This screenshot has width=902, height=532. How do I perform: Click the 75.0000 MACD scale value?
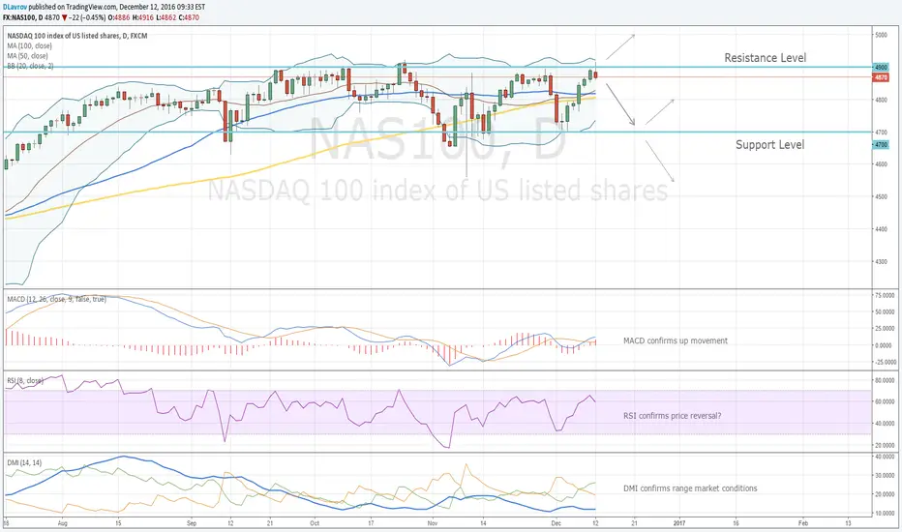(885, 295)
